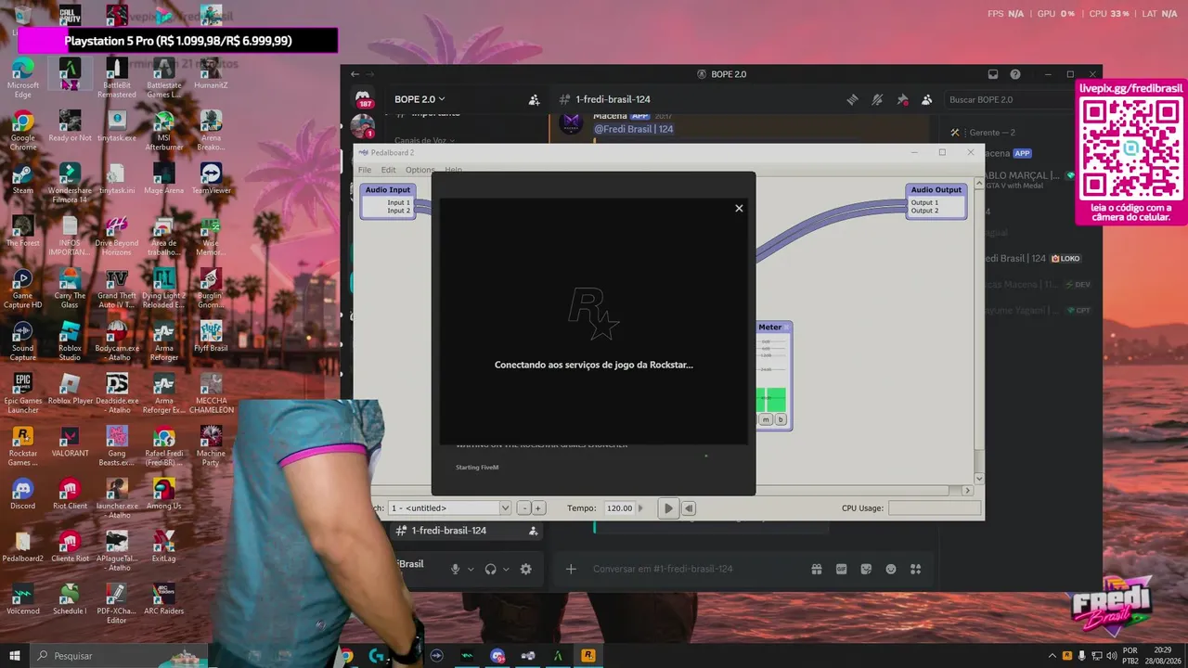Viewport: 1188px width, 668px height.
Task: Select the Epic Games Launcher desktop icon
Action: (x=22, y=393)
